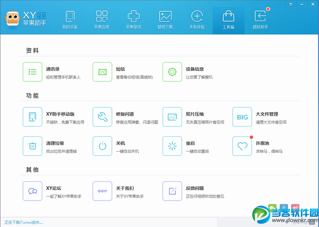This screenshot has width=319, height=227.
Task: Switch to the 我的设备 tab
Action: [70, 20]
